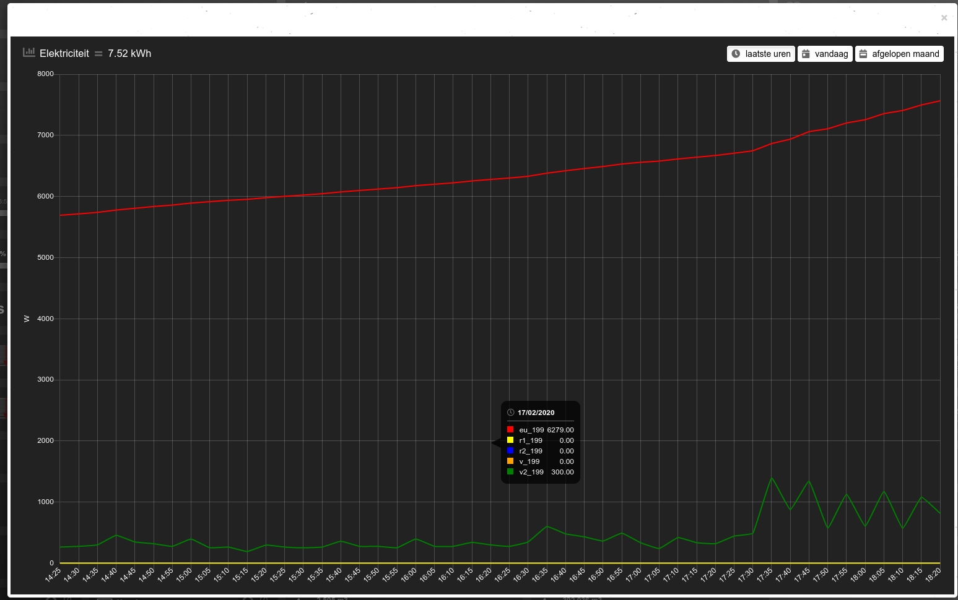Click the '17:35' x-axis time label
The image size is (958, 600).
pyautogui.click(x=765, y=575)
